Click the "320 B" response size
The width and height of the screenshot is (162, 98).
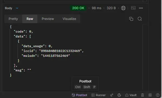click(111, 8)
